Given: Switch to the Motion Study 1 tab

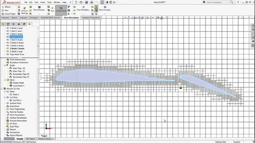Looking at the screenshot, I should pyautogui.click(x=45, y=139).
